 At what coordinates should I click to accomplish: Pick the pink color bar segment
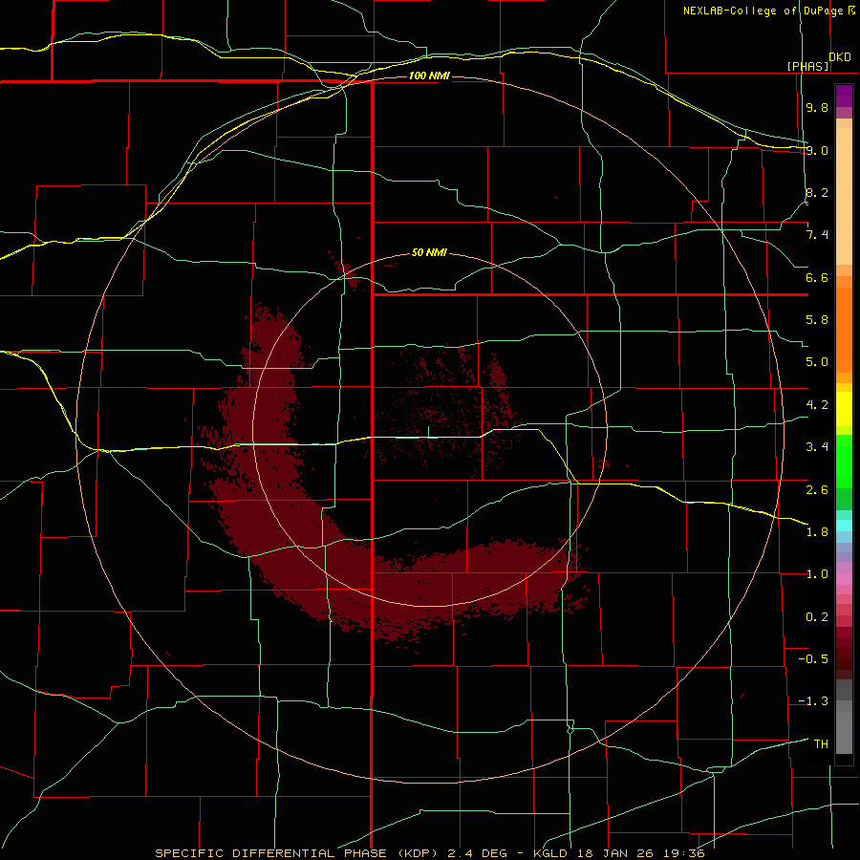point(844,579)
